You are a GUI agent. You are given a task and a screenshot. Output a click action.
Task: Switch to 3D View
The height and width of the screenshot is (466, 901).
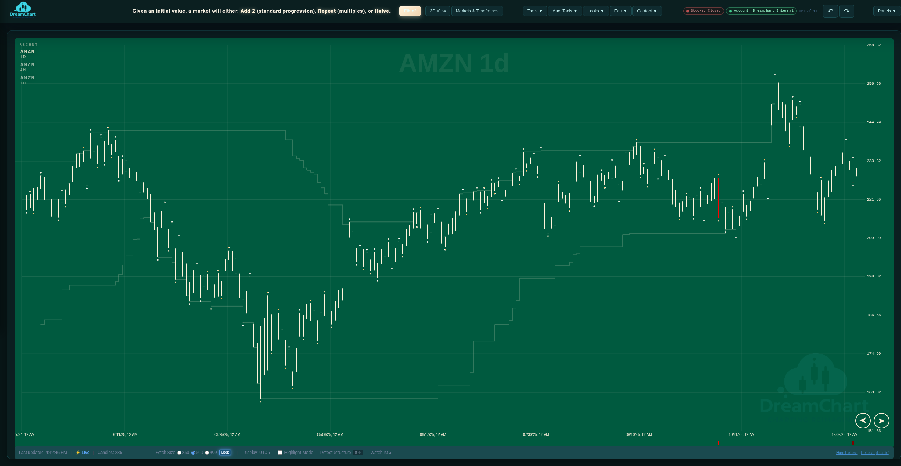coord(438,11)
